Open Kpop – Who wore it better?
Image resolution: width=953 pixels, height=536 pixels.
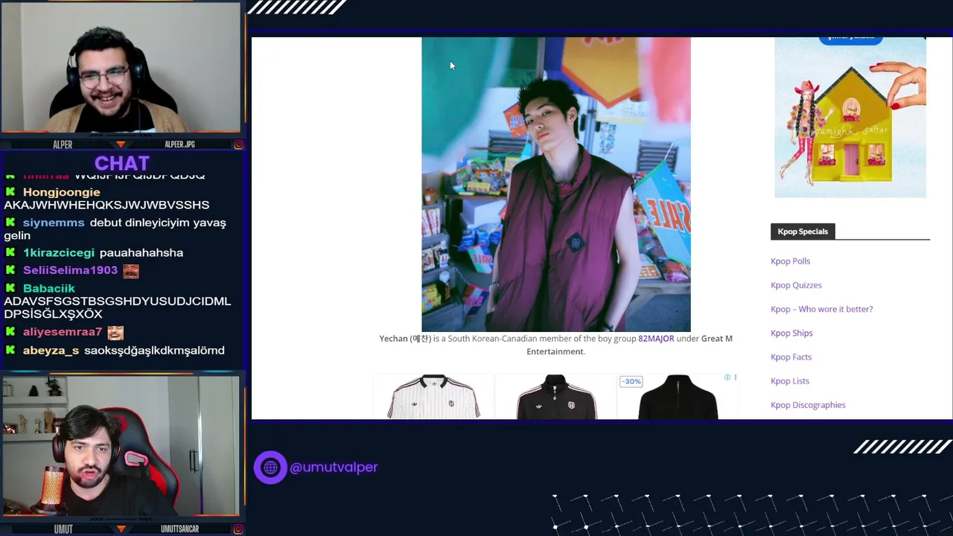[821, 309]
